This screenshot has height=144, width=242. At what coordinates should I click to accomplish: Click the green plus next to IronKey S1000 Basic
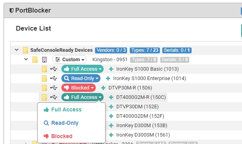click(x=111, y=69)
